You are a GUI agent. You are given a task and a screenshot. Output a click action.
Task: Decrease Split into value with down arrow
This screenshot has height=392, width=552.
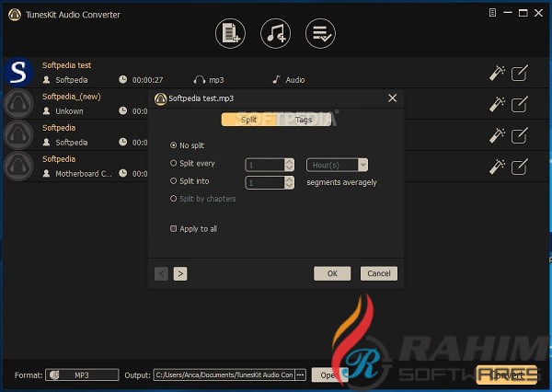click(x=290, y=186)
